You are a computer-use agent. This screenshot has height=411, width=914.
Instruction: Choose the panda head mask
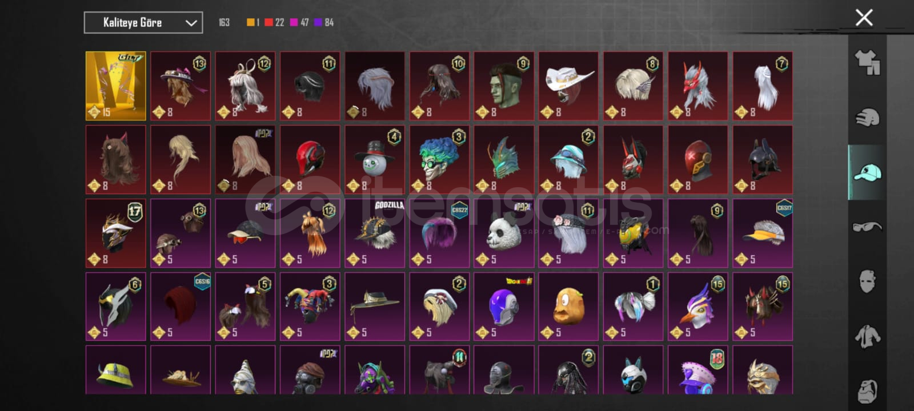[504, 233]
